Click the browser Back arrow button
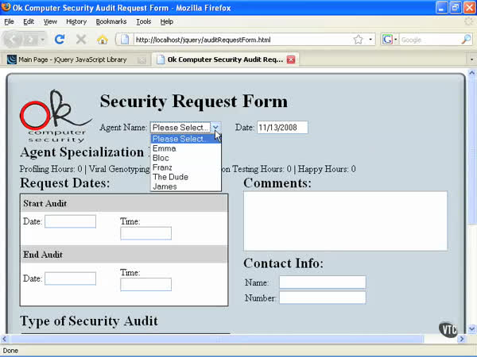This screenshot has width=477, height=357. 14,39
